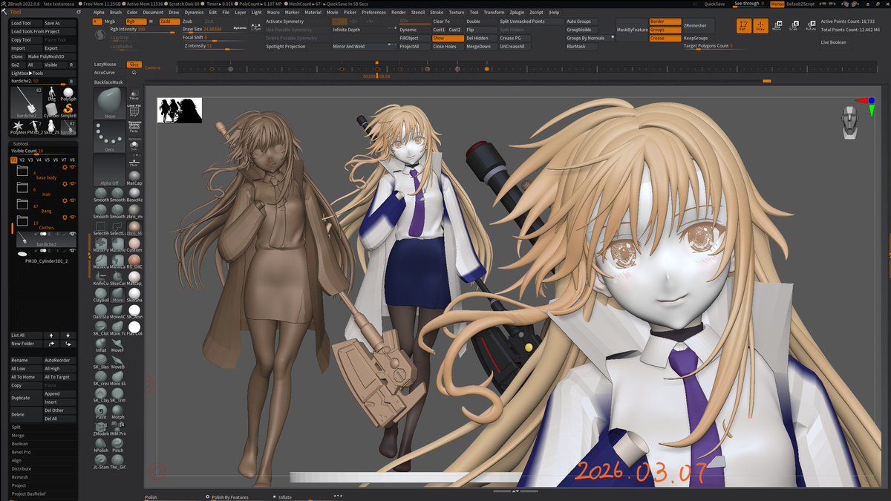Select the PolySphere tool thumbnail
This screenshot has width=891, height=501.
[x=68, y=94]
